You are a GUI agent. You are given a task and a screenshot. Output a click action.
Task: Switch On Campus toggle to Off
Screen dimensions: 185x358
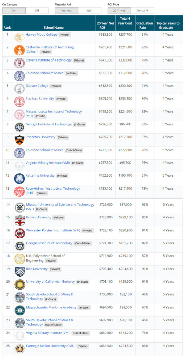point(37,10)
